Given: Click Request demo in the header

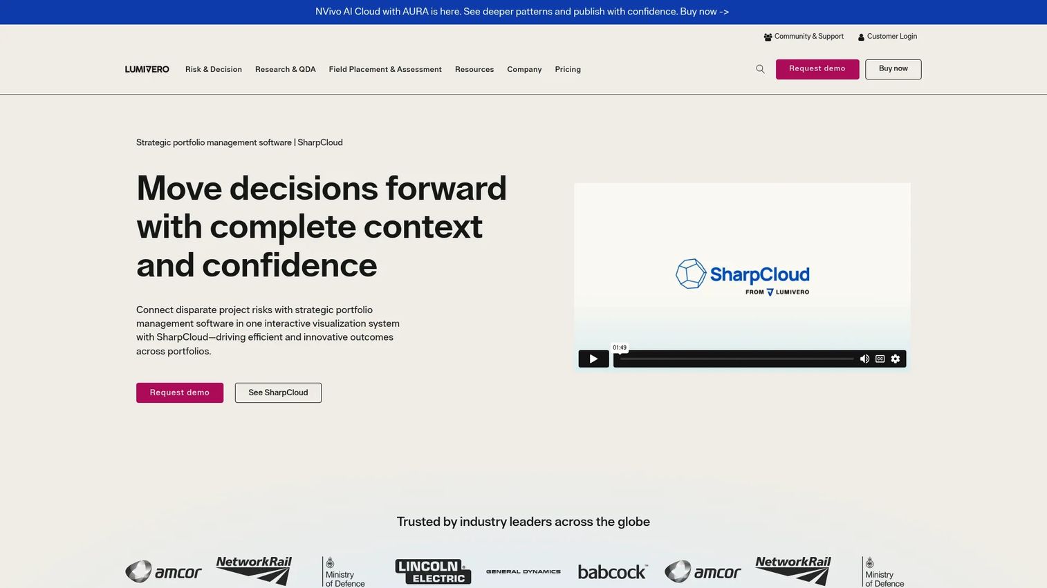Looking at the screenshot, I should (x=817, y=69).
